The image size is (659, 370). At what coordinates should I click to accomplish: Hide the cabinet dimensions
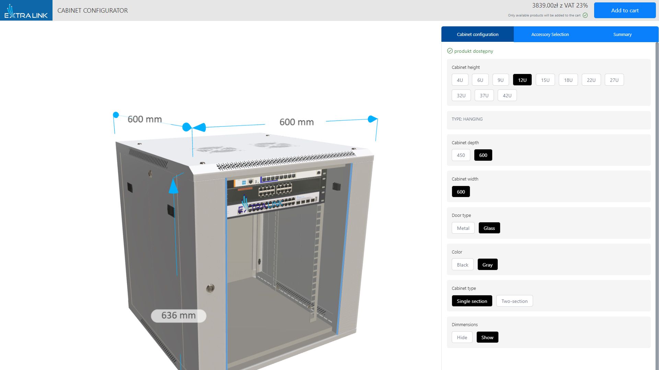click(462, 337)
